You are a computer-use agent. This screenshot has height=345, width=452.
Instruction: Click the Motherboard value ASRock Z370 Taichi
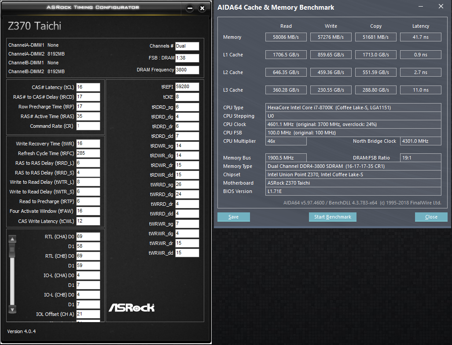353,183
